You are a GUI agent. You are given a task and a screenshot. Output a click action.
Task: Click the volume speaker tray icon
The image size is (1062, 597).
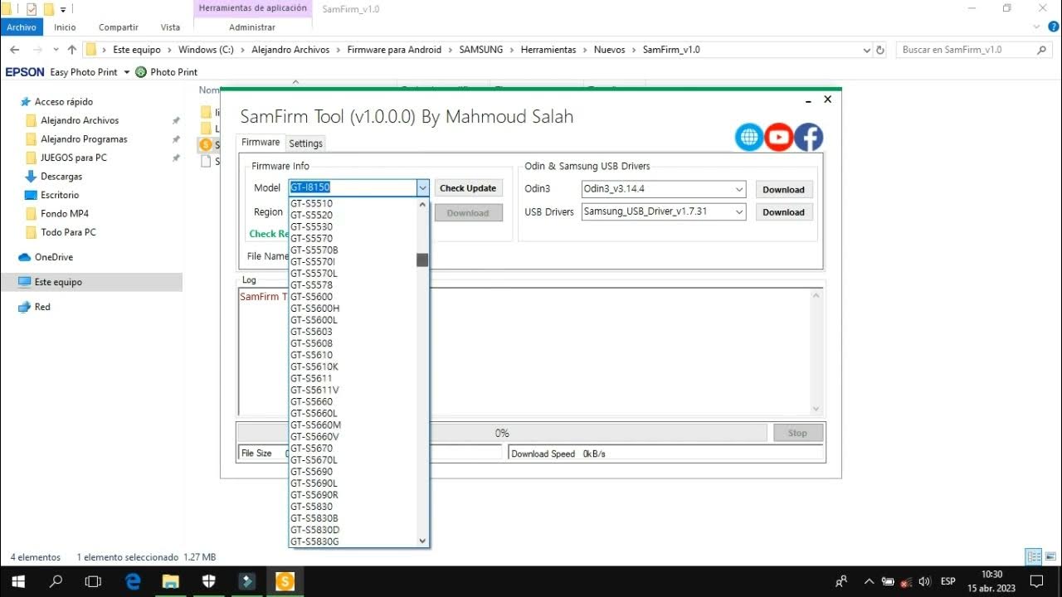(924, 581)
